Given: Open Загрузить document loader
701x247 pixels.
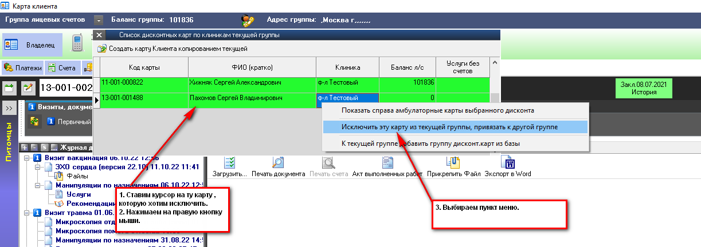Looking at the screenshot, I should 229,166.
